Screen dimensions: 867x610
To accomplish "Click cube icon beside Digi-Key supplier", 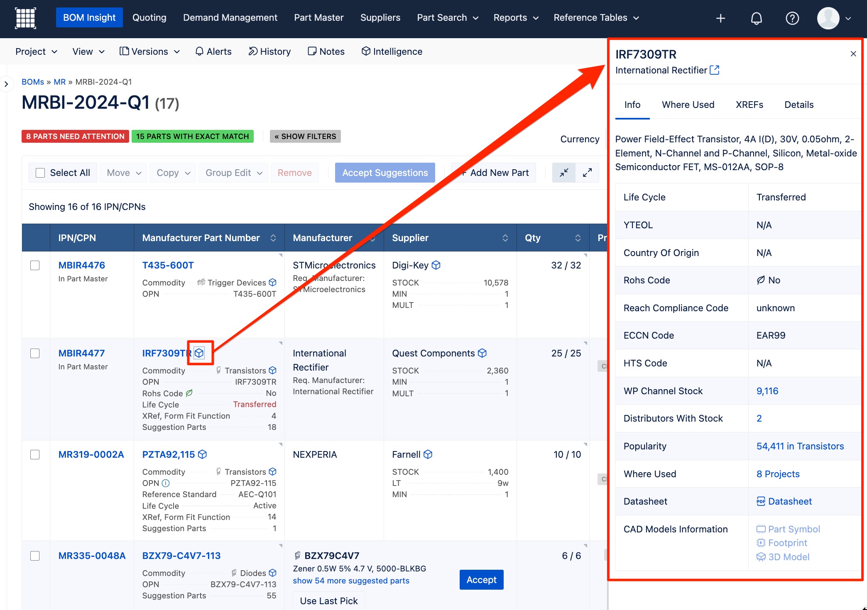I will pyautogui.click(x=436, y=265).
